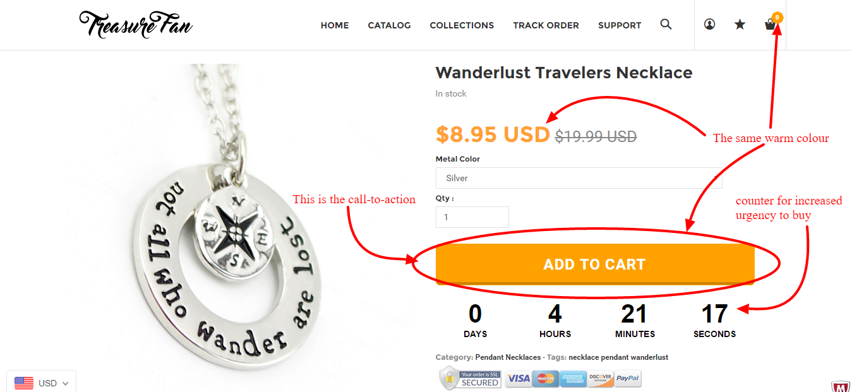Expand the Metal Color Silver dropdown
The height and width of the screenshot is (392, 852).
pos(579,178)
